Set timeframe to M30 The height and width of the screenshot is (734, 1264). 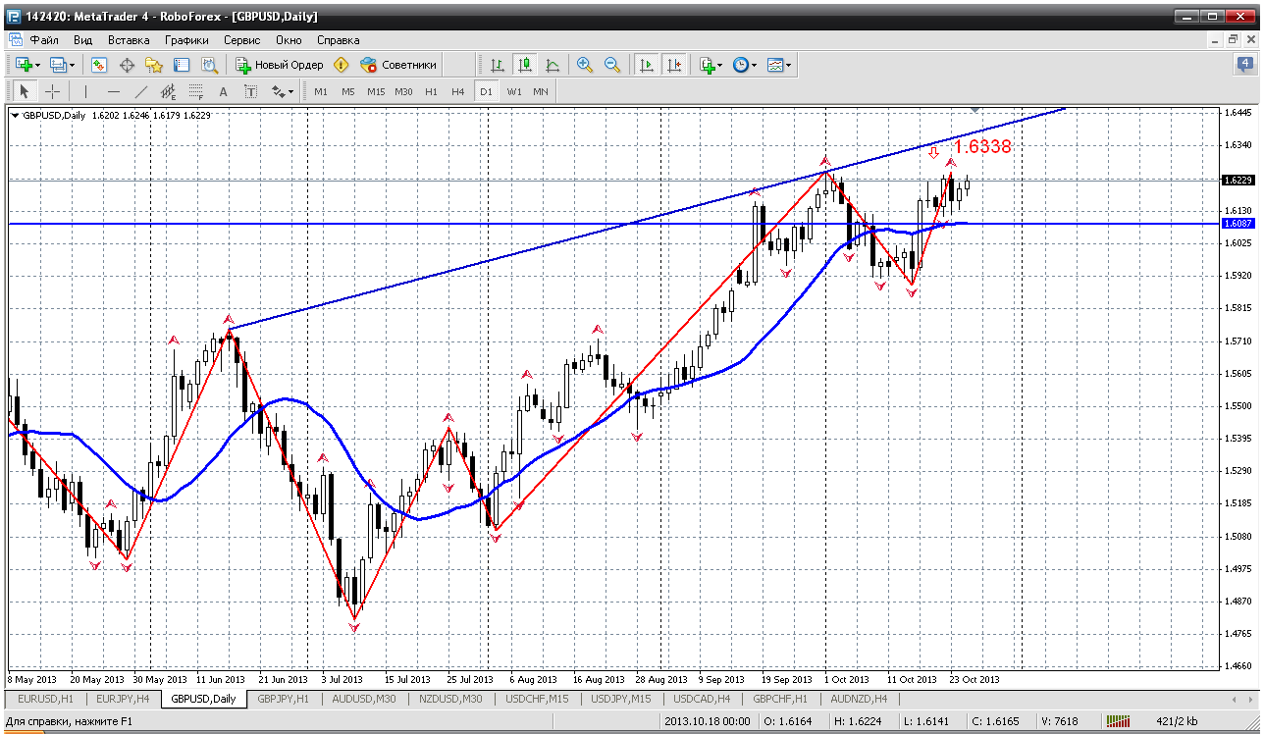(403, 91)
